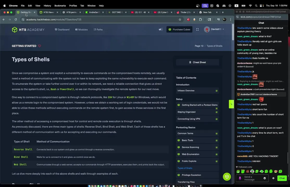290x187 pixels.
Task: Open the Profiles menu in menu bar
Action: click(73, 6)
